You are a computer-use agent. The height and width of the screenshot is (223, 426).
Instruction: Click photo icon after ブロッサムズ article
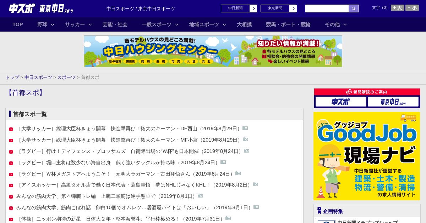pos(247,151)
